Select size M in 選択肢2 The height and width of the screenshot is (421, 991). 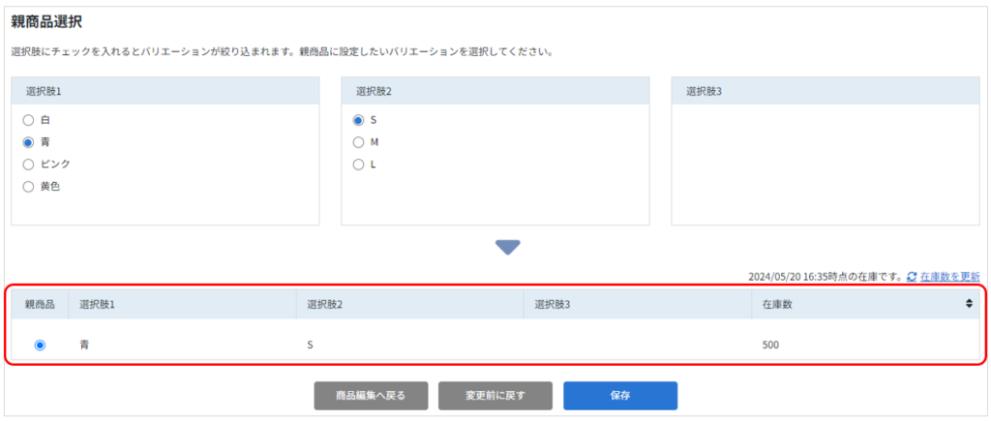(358, 142)
